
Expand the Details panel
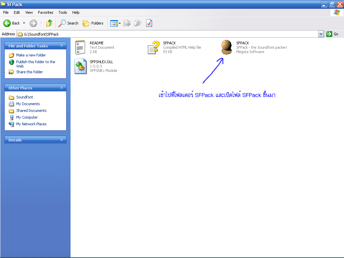[62, 140]
